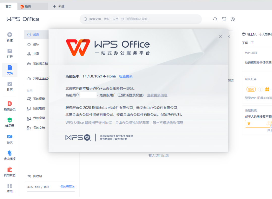Close the WPS about dialog
The image size is (272, 199).
click(x=220, y=36)
